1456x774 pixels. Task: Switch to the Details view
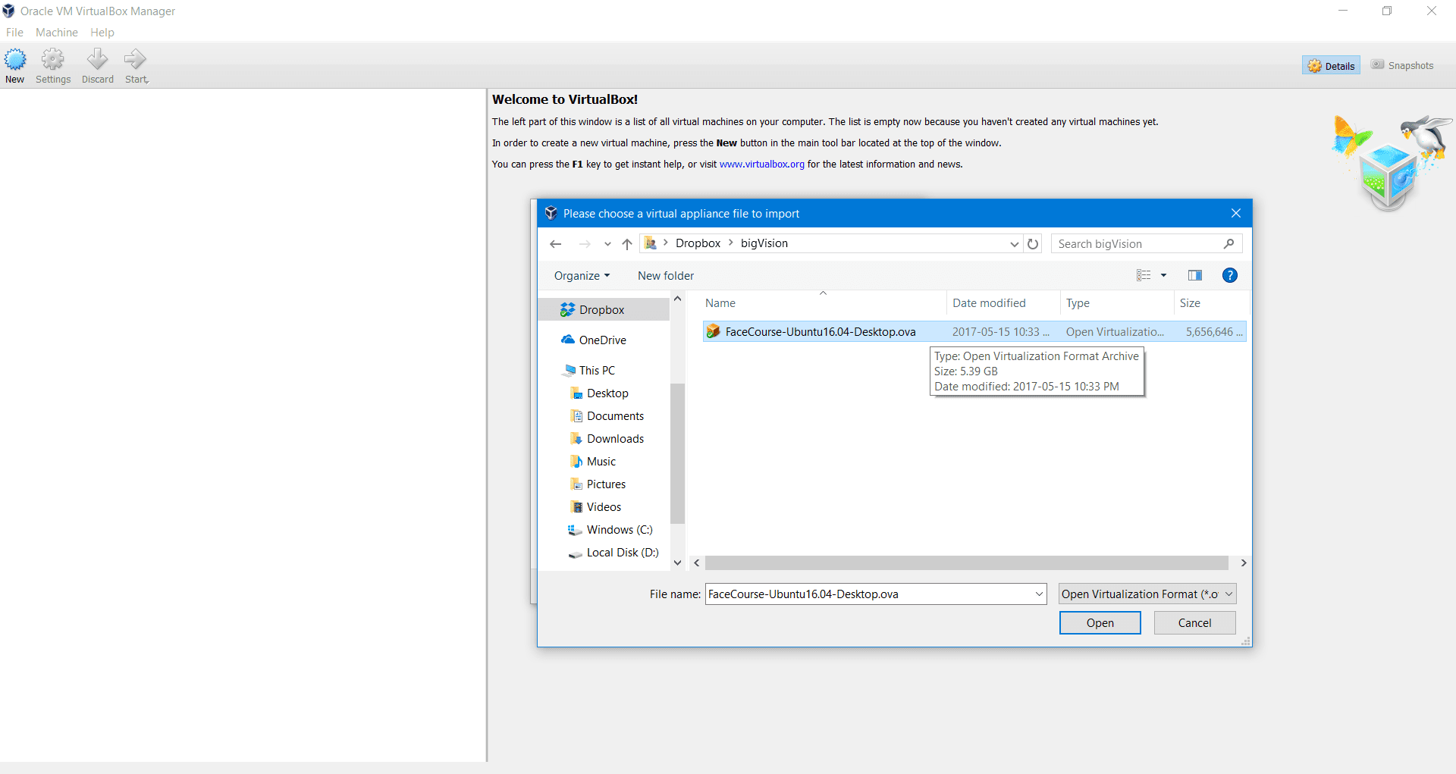1331,66
